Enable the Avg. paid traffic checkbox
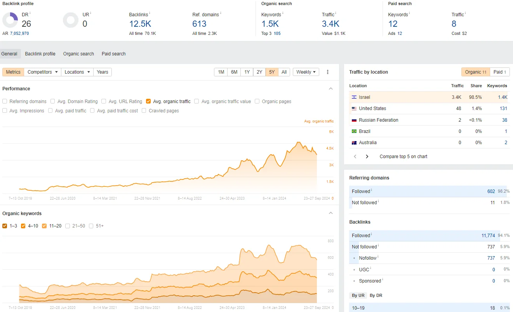This screenshot has width=513, height=312. pos(50,111)
